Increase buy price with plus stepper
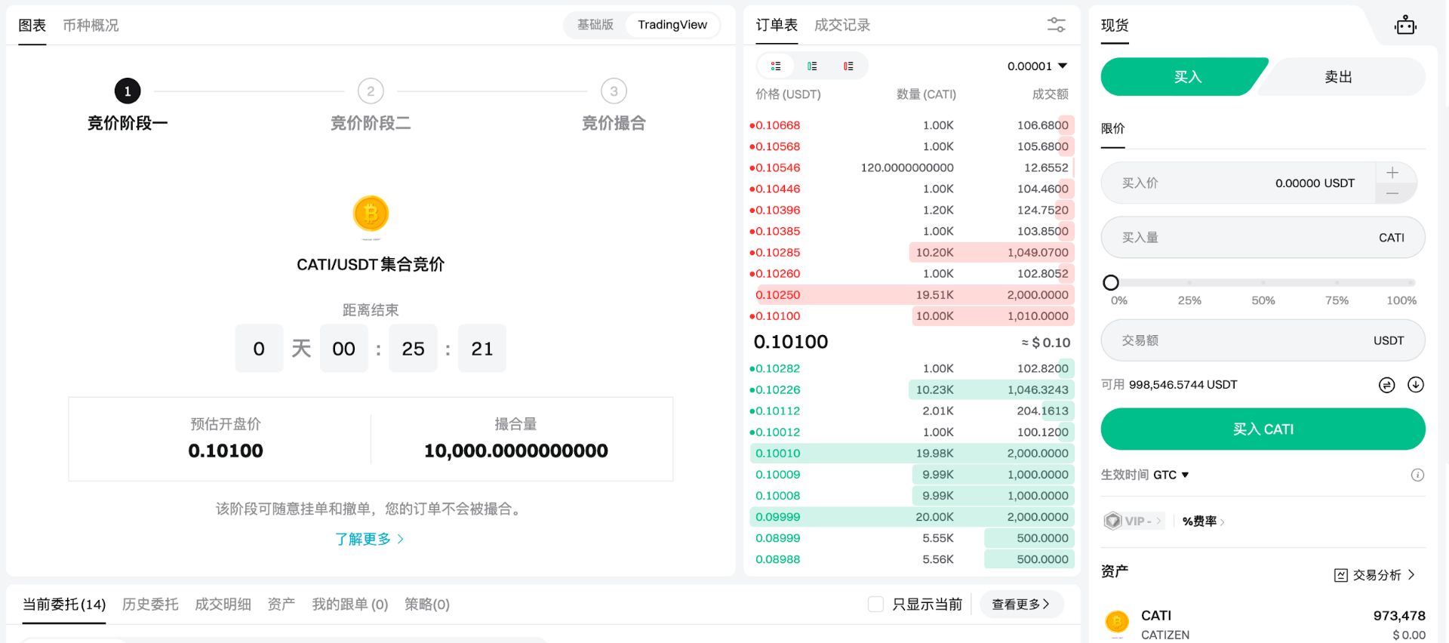 (x=1392, y=173)
